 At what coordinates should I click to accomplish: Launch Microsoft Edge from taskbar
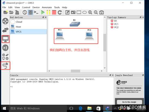tap(80, 108)
